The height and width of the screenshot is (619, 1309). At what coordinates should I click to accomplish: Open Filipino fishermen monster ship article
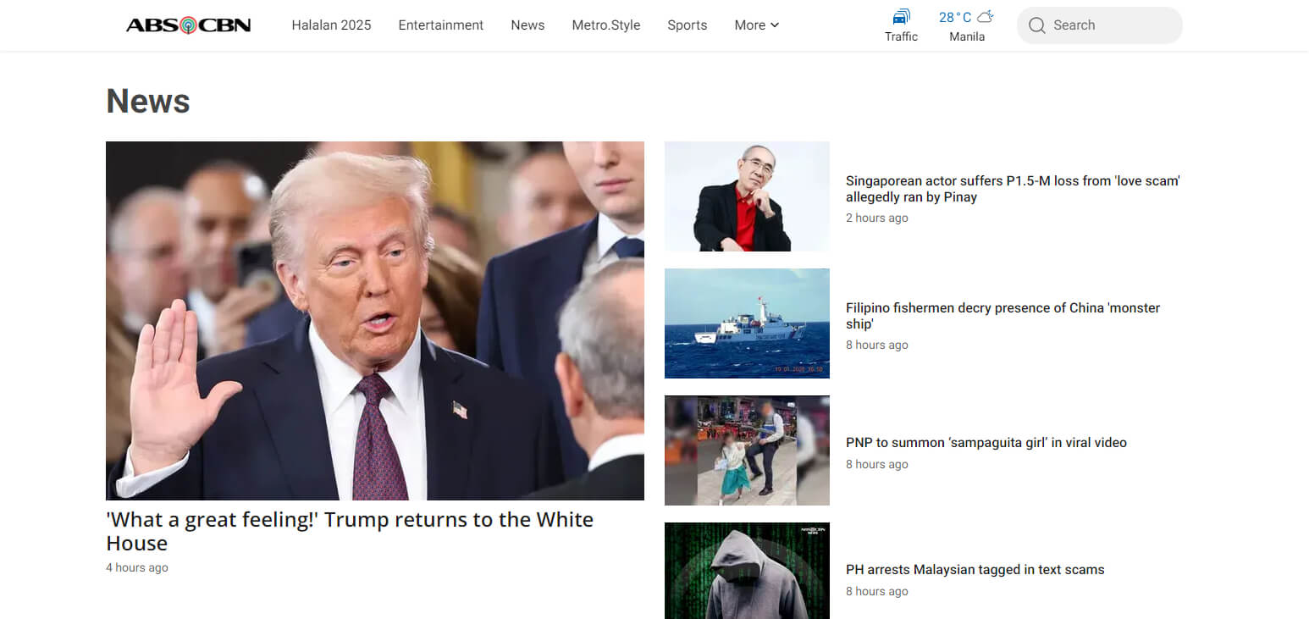click(x=1002, y=316)
